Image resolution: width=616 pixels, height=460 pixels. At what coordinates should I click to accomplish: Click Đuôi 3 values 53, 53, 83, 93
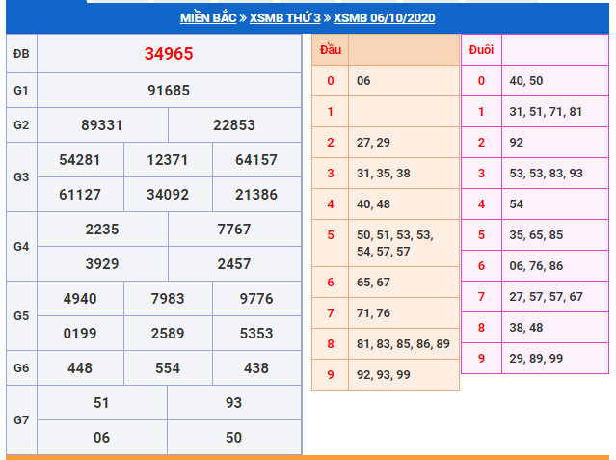pyautogui.click(x=546, y=174)
